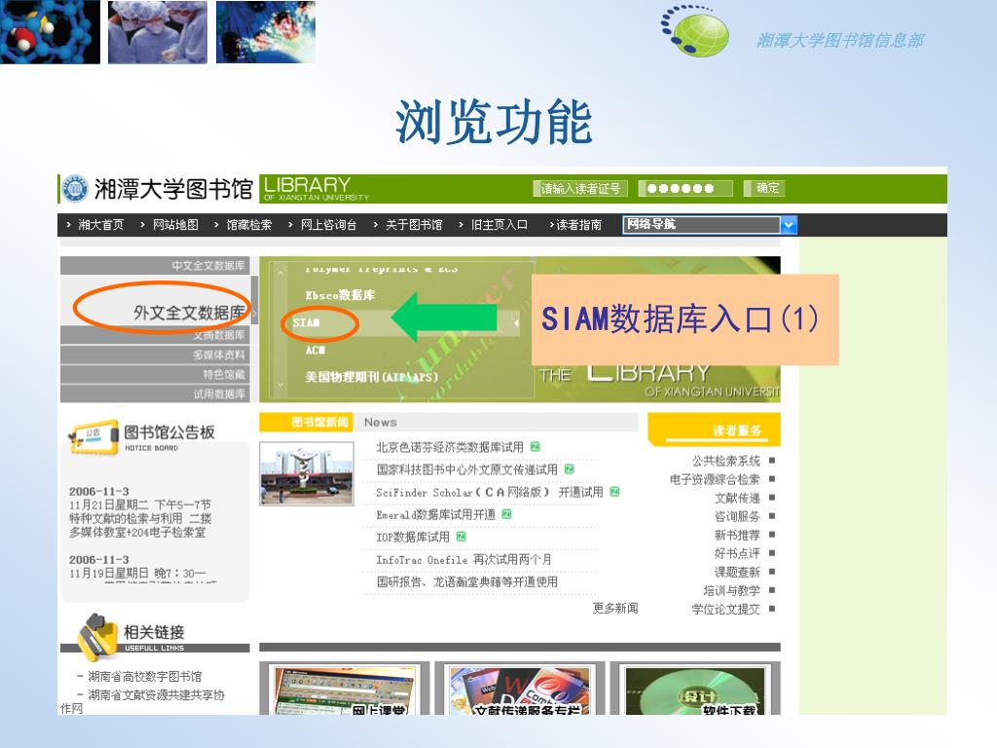Select 中文全文数据库 sidebar tab
997x748 pixels.
tap(155, 265)
